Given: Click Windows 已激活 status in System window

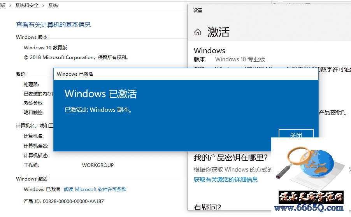Looking at the screenshot, I should coord(42,189).
